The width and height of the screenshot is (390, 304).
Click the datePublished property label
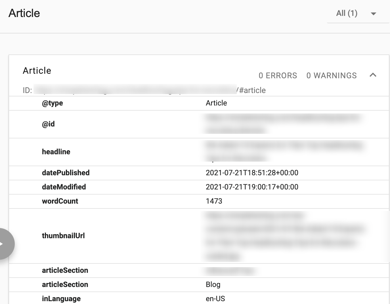[66, 173]
